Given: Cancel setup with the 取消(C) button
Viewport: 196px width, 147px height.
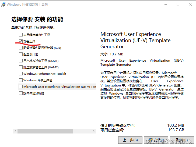Looking at the screenshot, I should [182, 140].
